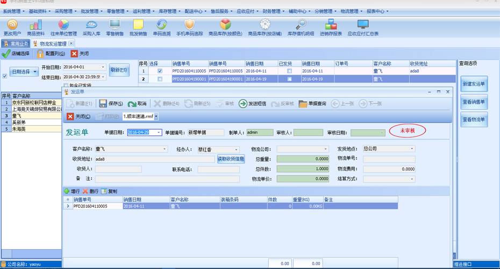Open 日期选择 dropdown button
The image size is (500, 269).
(x=24, y=72)
